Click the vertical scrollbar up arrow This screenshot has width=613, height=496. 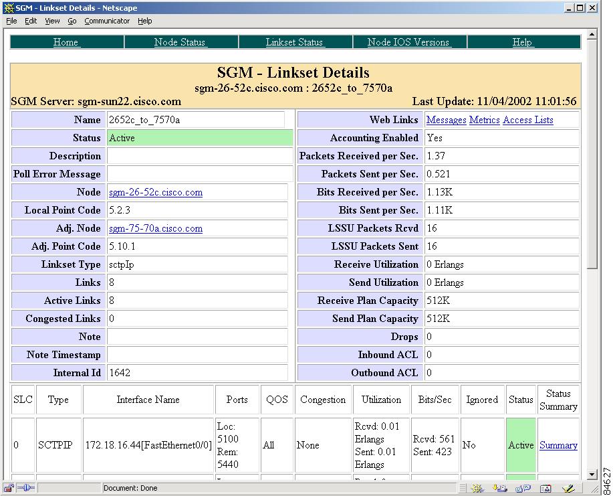click(x=592, y=34)
